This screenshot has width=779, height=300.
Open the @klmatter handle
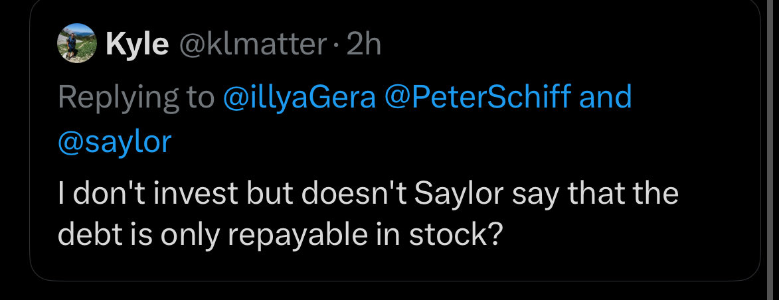[250, 46]
